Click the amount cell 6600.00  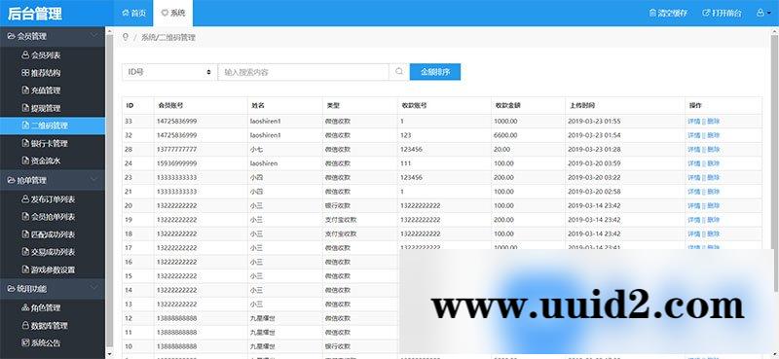pyautogui.click(x=505, y=135)
